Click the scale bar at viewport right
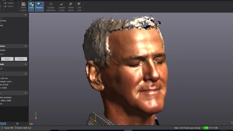Screen dimensions: 233x131 click(x=224, y=121)
